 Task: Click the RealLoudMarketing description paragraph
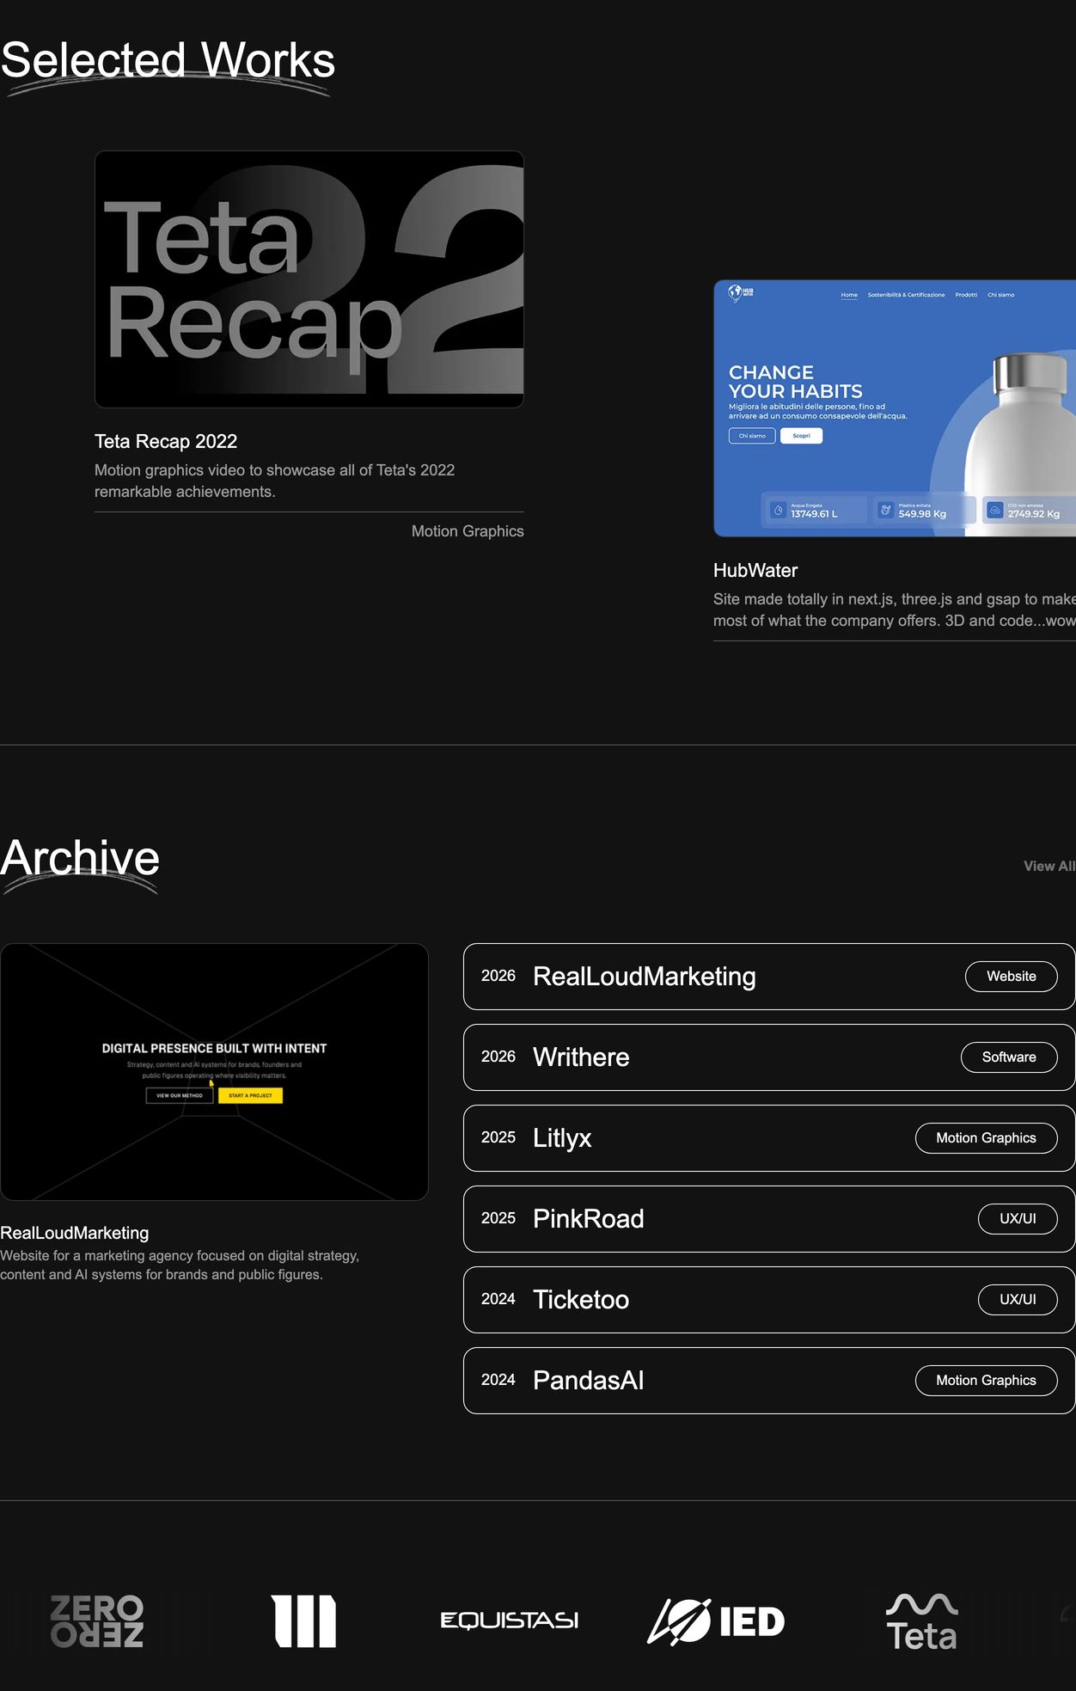tap(180, 1265)
